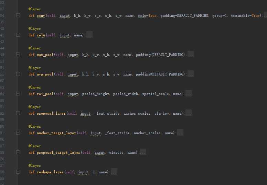This screenshot has width=267, height=185.
Task: Click anchor_scales parameter in proposal_layer
Action: click(137, 113)
